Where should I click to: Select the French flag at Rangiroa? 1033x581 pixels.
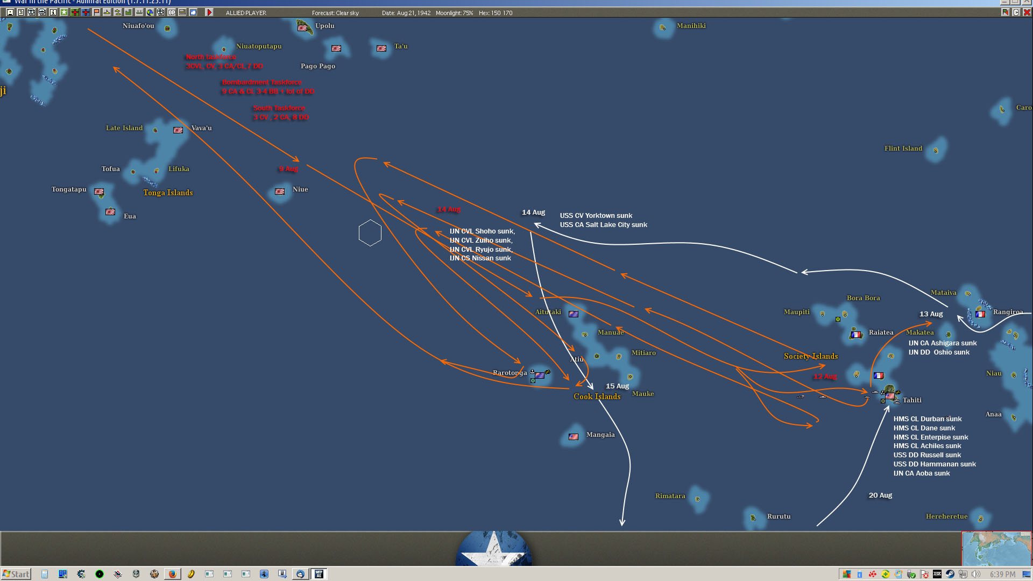980,314
